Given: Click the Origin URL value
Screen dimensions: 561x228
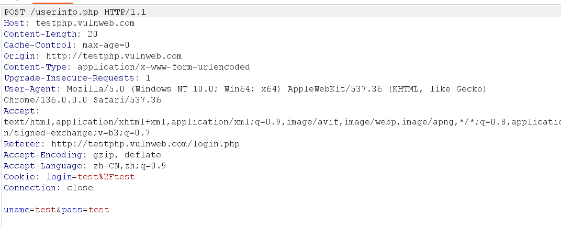Looking at the screenshot, I should [114, 56].
